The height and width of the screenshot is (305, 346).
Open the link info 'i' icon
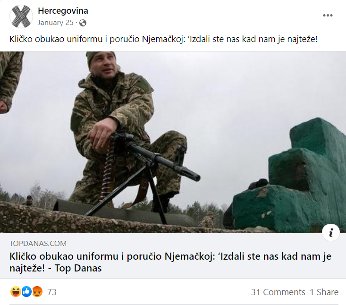330,233
